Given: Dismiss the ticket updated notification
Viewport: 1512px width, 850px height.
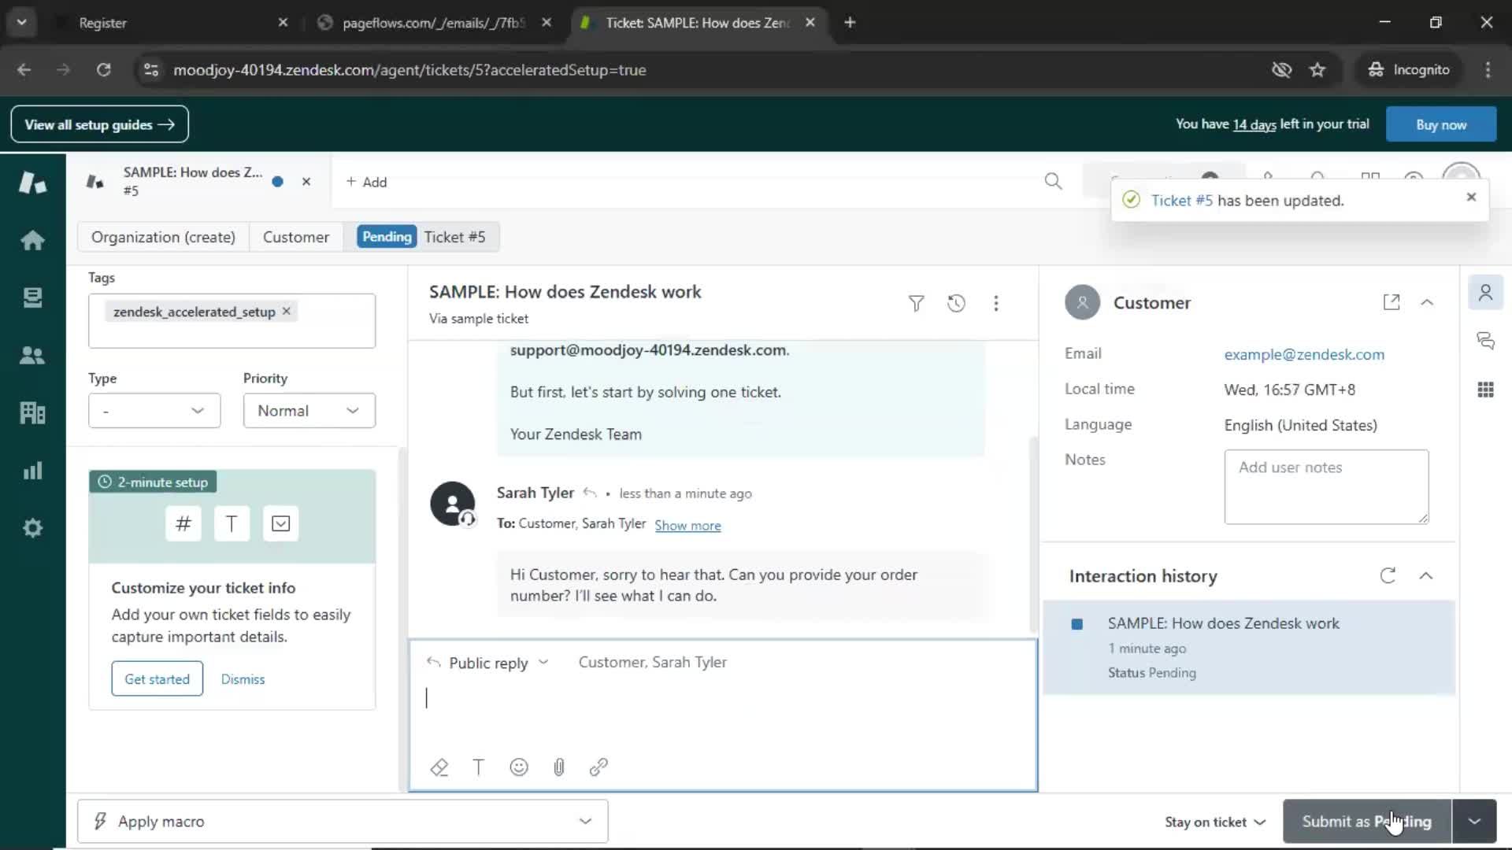Looking at the screenshot, I should point(1471,197).
